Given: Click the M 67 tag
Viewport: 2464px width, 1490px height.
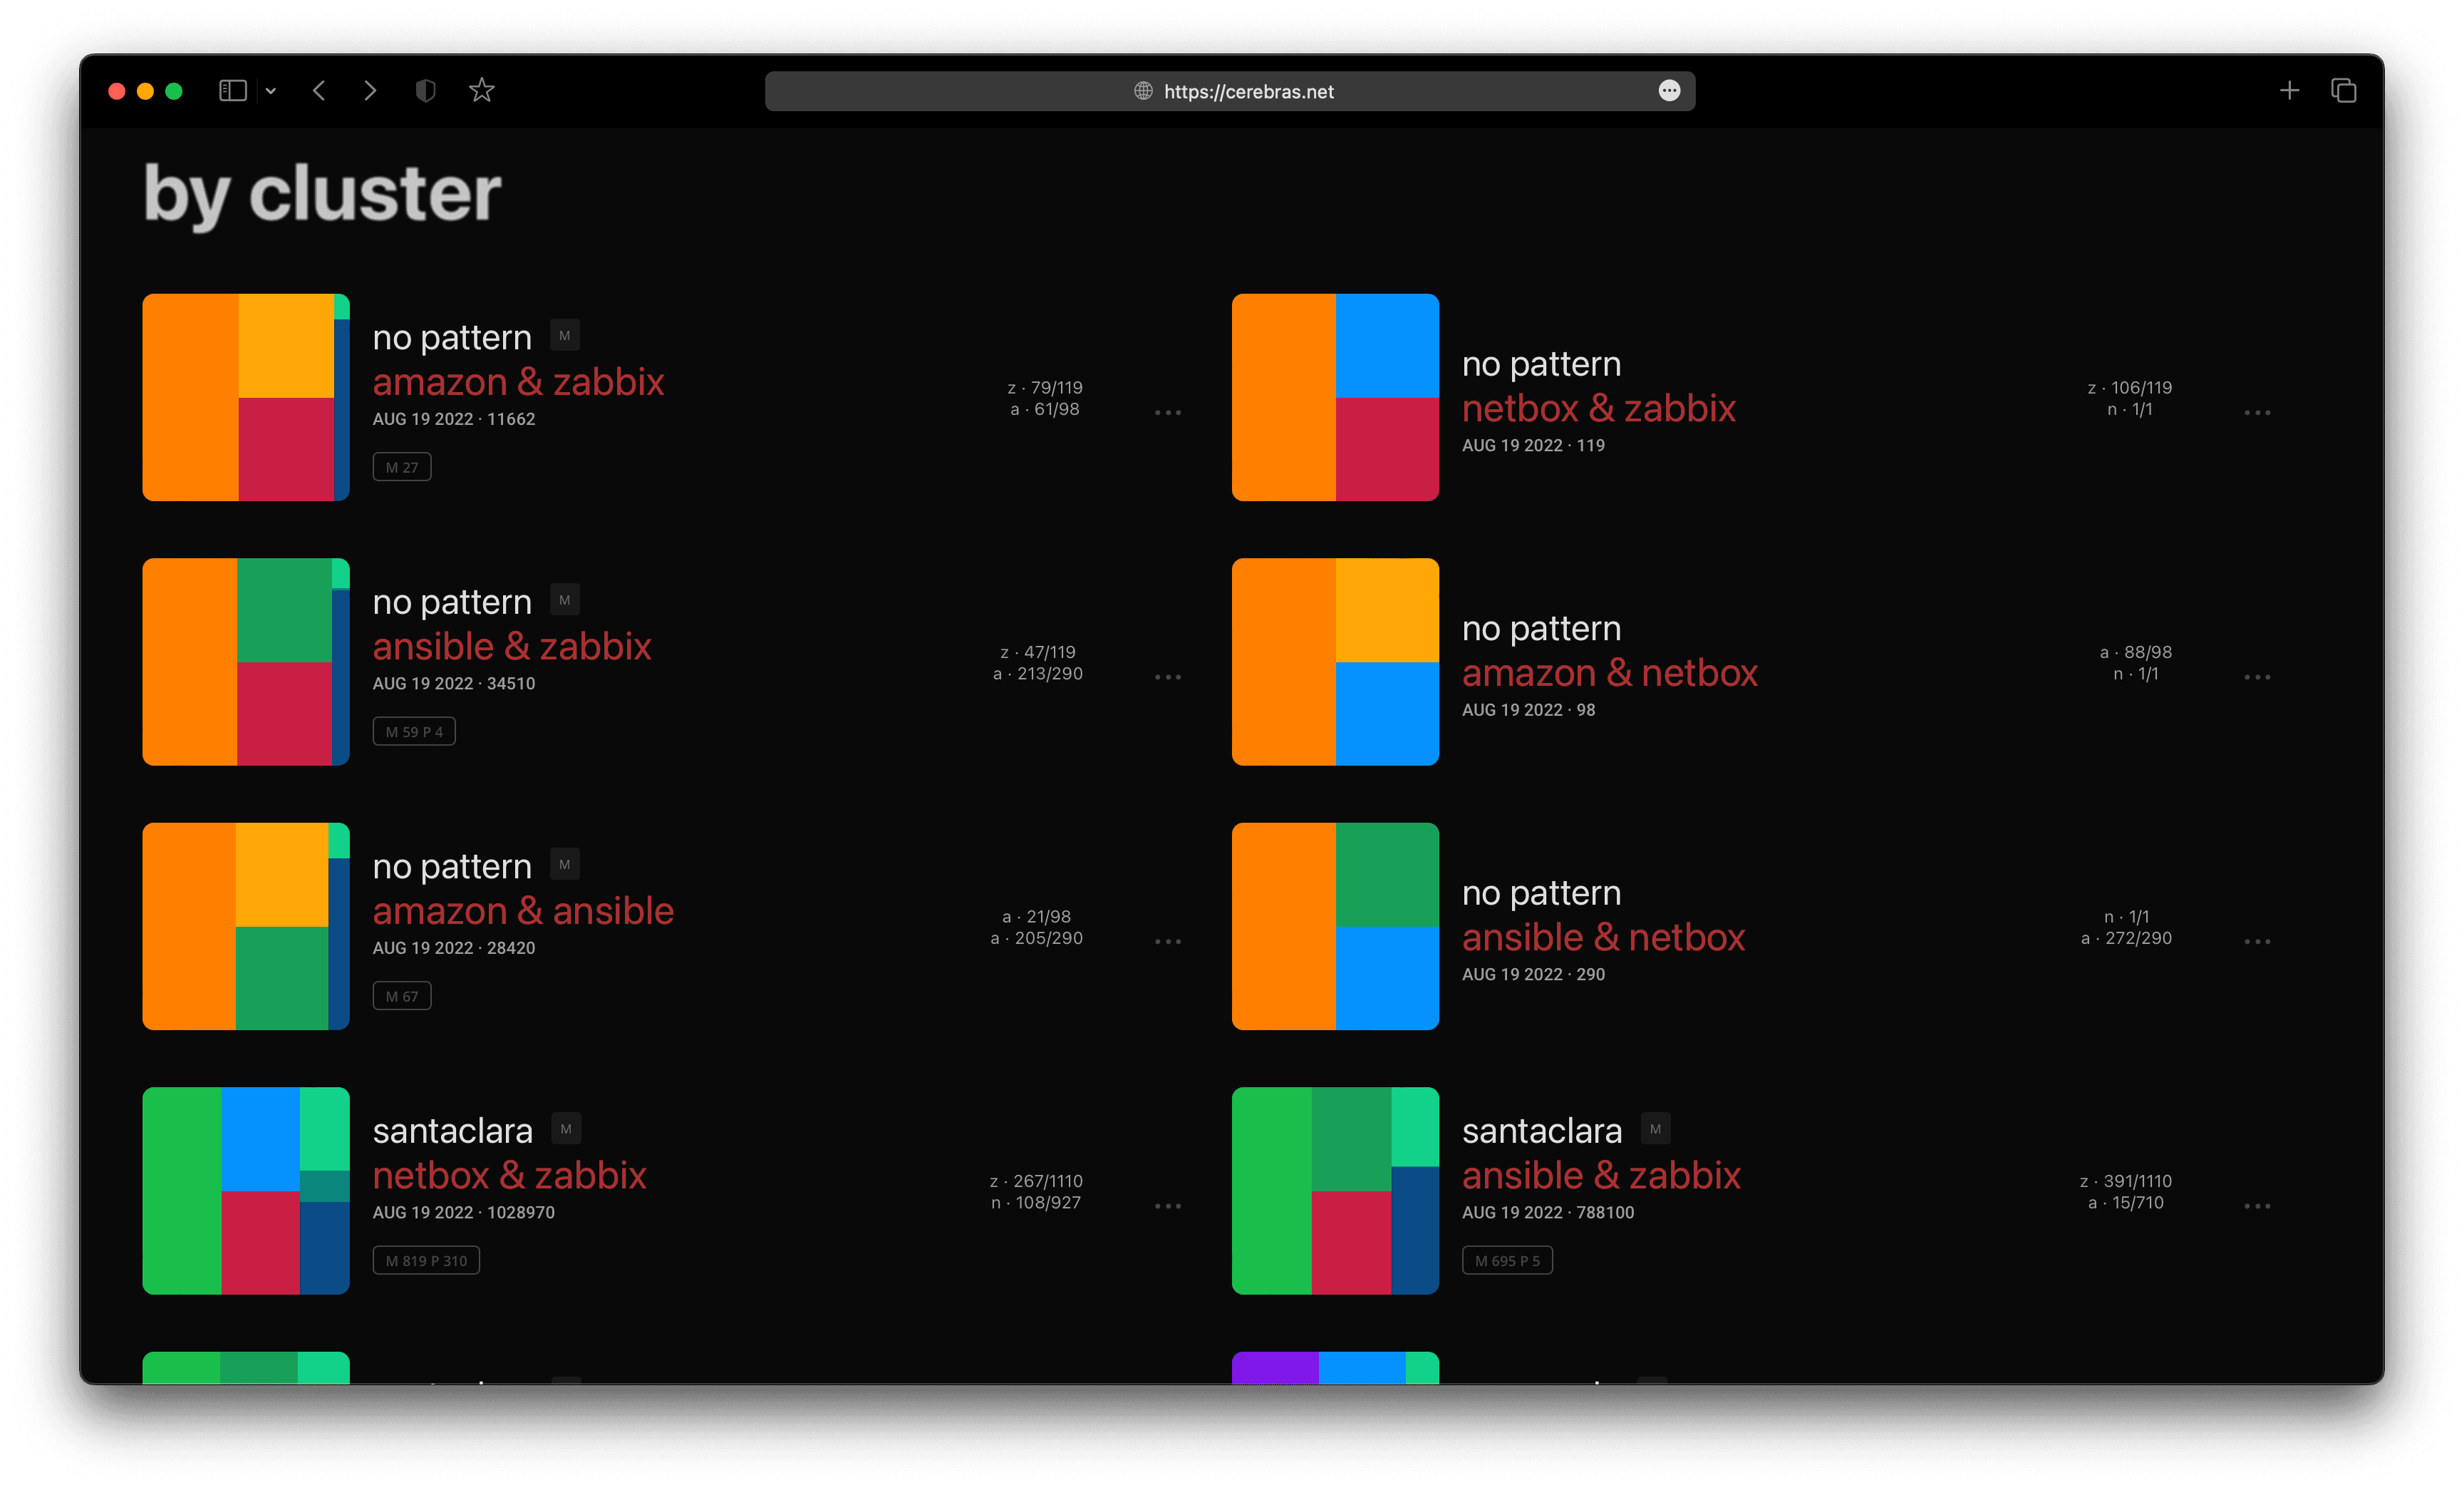Looking at the screenshot, I should (402, 997).
